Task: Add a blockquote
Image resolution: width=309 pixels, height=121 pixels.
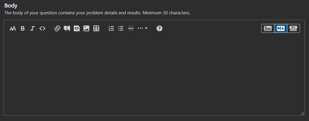Action: 67,29
